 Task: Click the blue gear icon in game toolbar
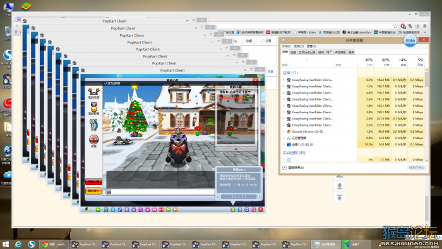247,210
